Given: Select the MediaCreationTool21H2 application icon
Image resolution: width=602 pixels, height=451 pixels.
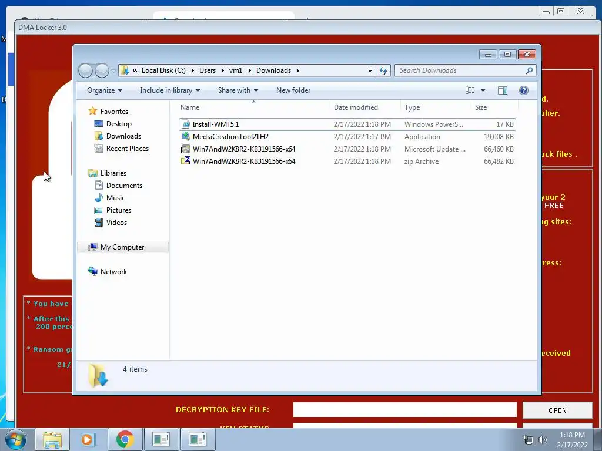Looking at the screenshot, I should click(186, 136).
